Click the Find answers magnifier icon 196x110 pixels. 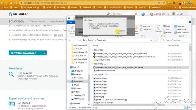point(11,74)
